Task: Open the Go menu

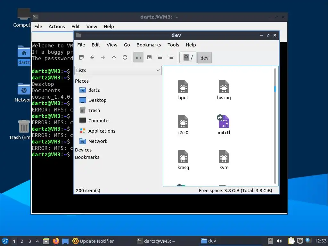Action: point(127,45)
